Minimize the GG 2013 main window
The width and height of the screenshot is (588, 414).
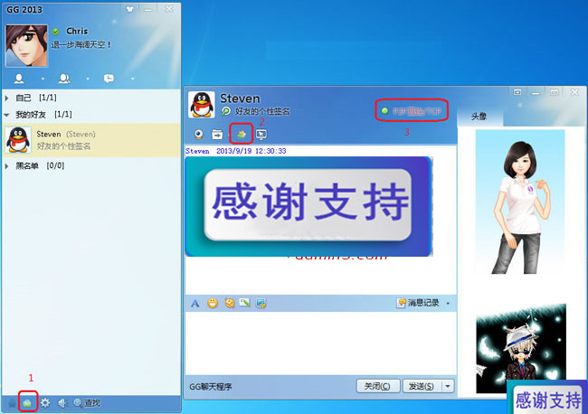(148, 9)
